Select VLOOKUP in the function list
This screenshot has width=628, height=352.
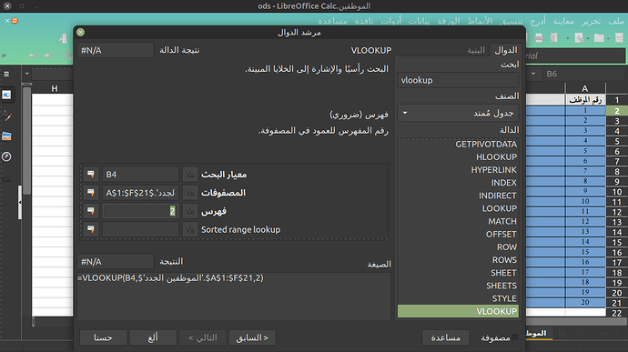[x=458, y=311]
